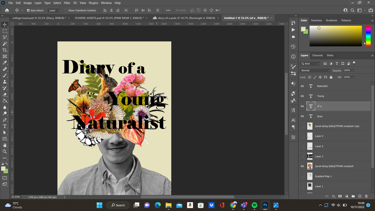Select the Pen tool
Image resolution: width=375 pixels, height=211 pixels.
tap(5, 120)
